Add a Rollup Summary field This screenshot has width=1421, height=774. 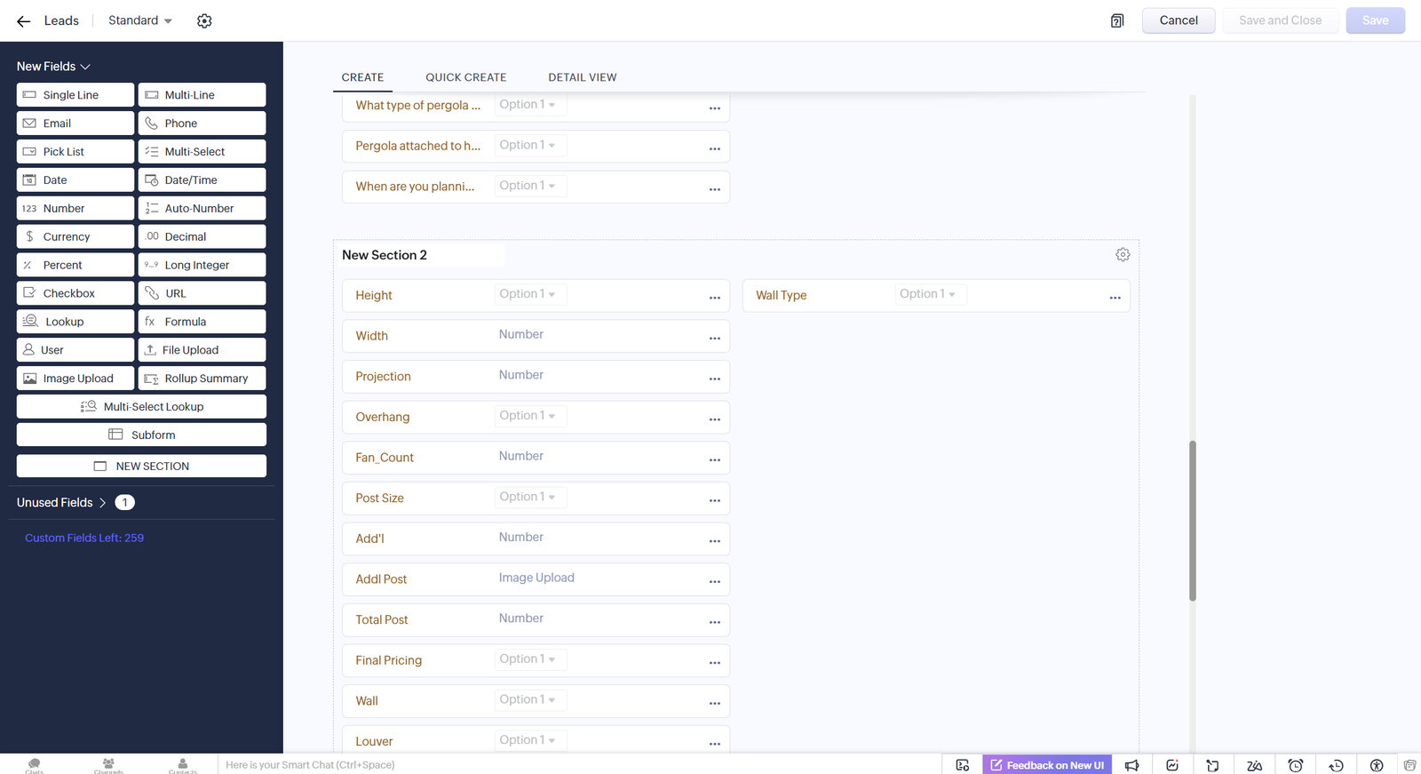(x=202, y=379)
